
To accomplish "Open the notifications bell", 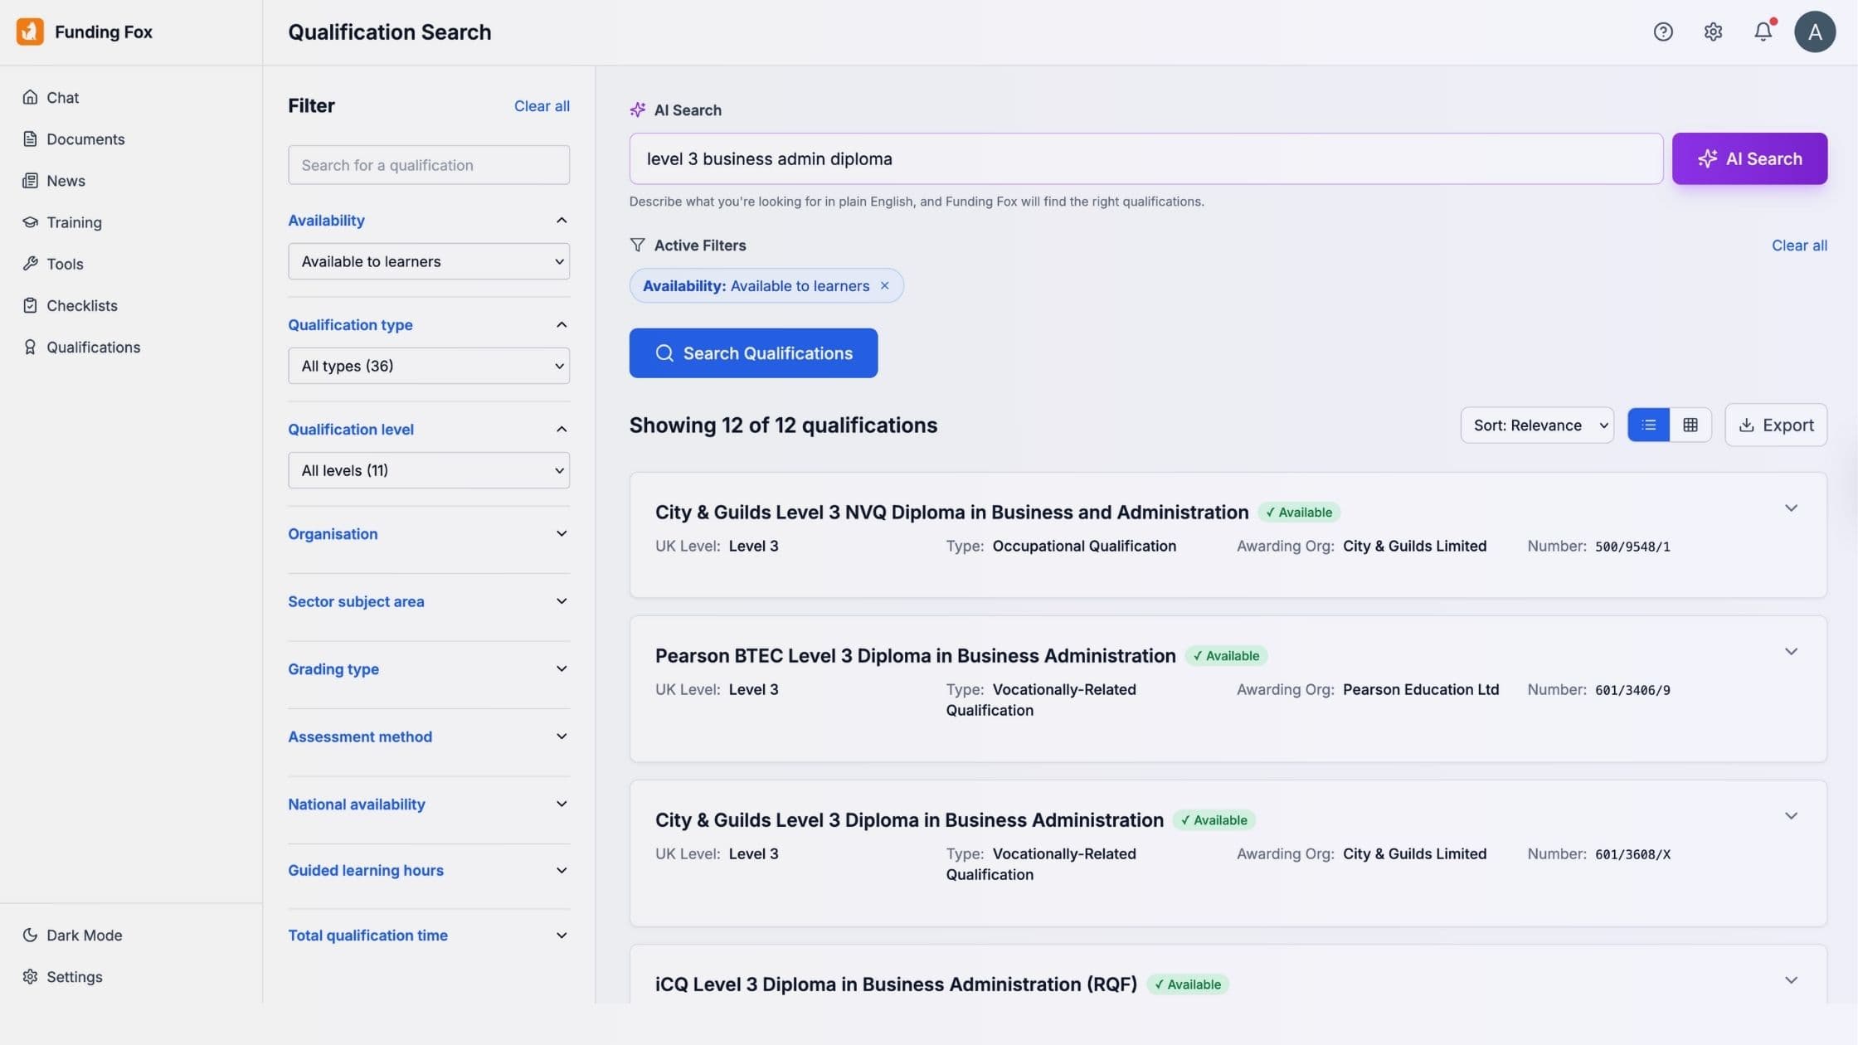I will [x=1763, y=32].
